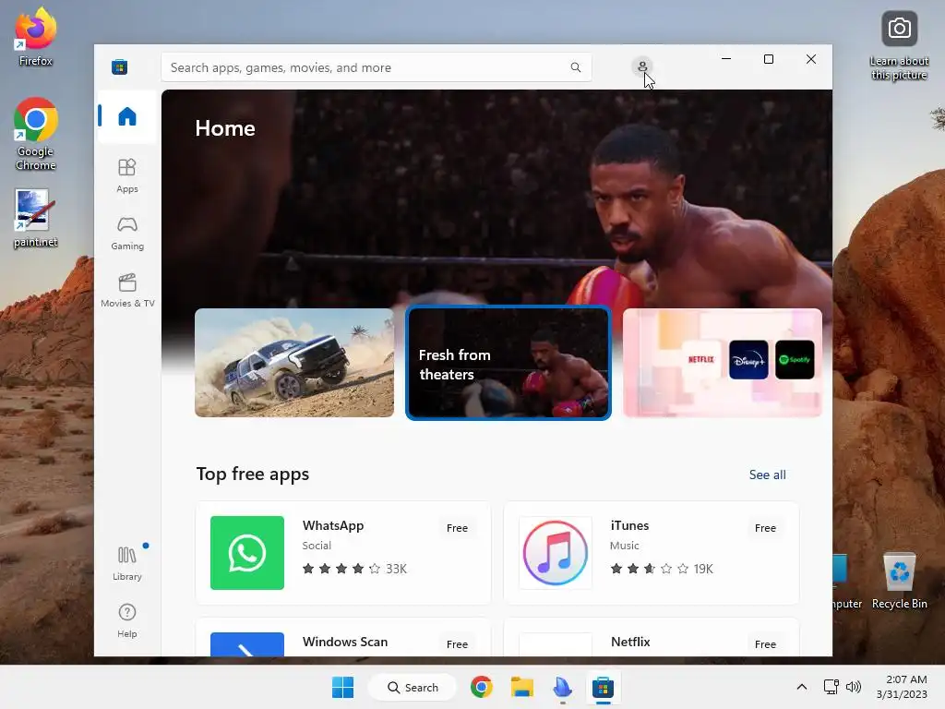Click the taskbar Search box
The height and width of the screenshot is (709, 945).
(413, 687)
